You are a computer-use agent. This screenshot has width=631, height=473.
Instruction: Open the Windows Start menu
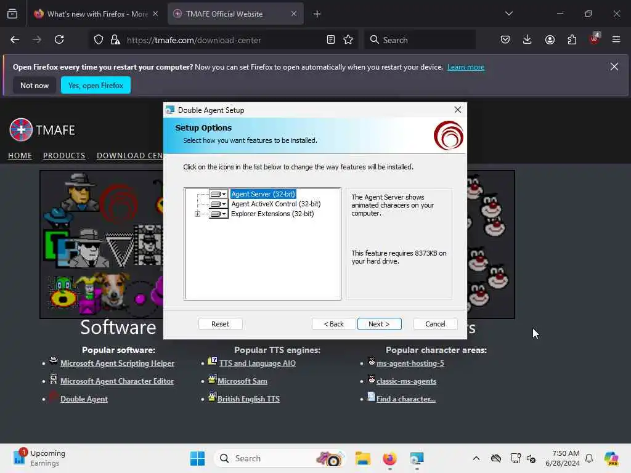[198, 458]
